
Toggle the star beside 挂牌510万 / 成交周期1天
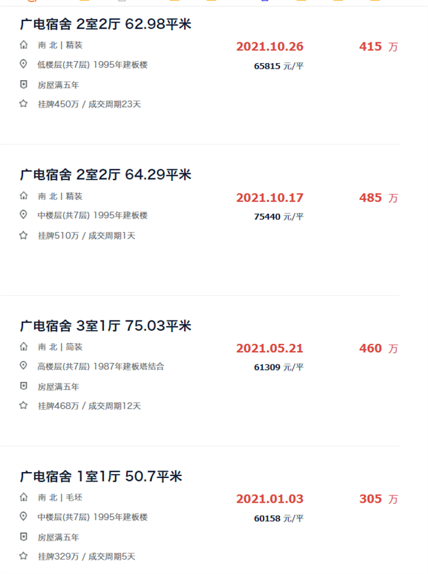click(23, 235)
